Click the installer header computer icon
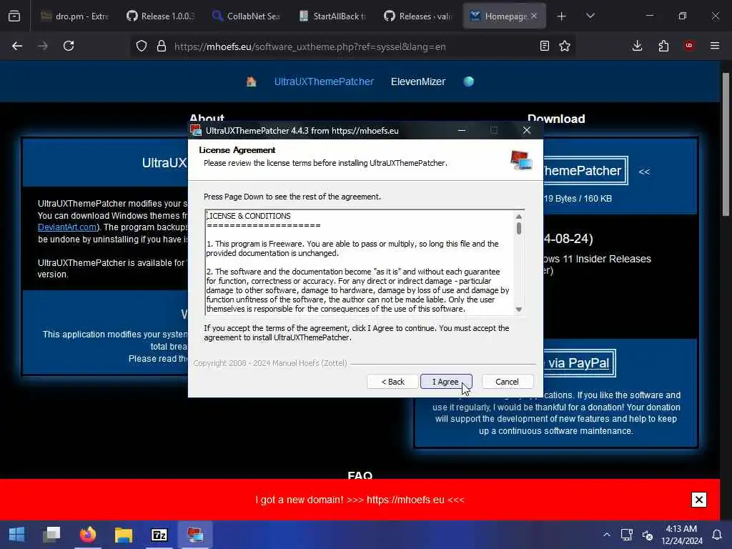Screen dimensions: 732x549 pos(521,160)
